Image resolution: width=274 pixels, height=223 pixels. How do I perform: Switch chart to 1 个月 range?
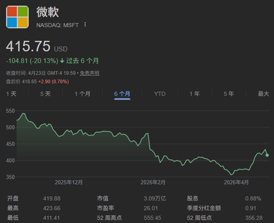pyautogui.click(x=83, y=93)
